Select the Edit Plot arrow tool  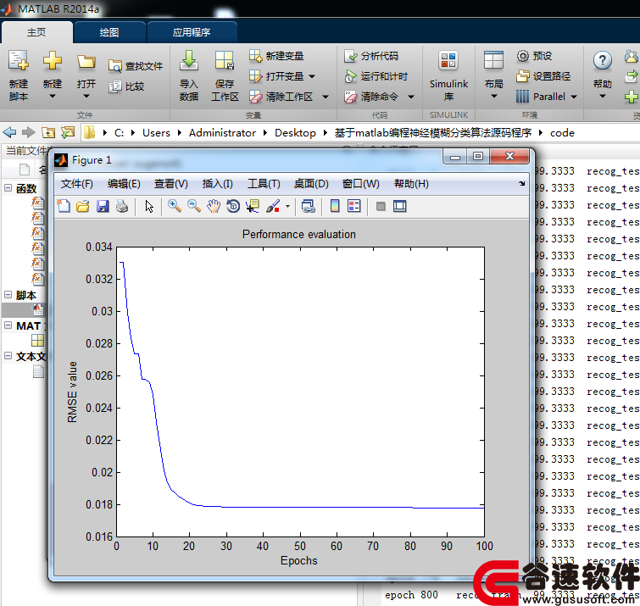(x=149, y=207)
